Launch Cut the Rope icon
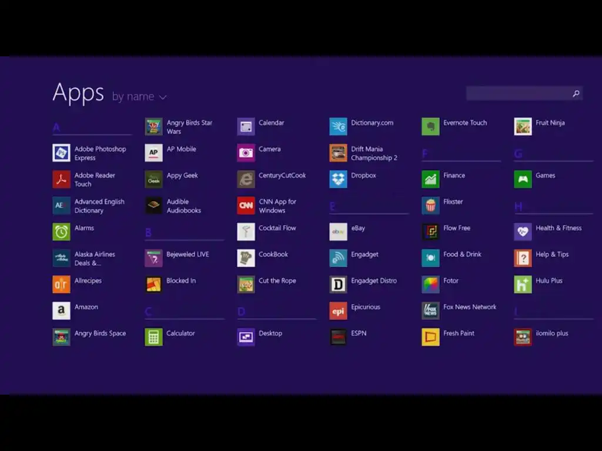602x451 pixels. pyautogui.click(x=246, y=285)
